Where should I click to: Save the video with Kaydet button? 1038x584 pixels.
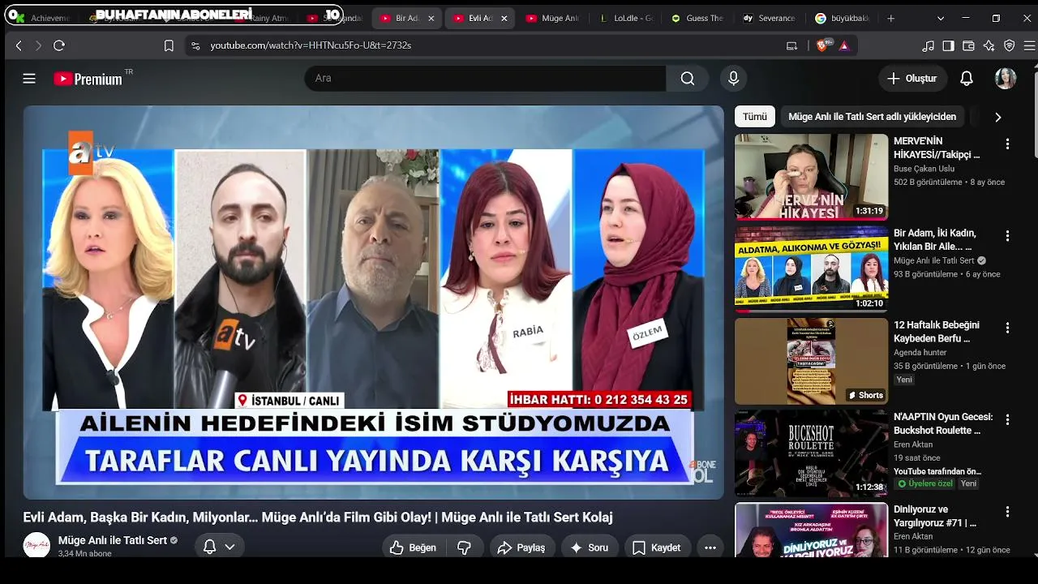pos(656,548)
